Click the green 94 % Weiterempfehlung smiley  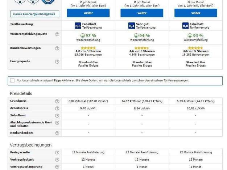pyautogui.click(x=136, y=35)
